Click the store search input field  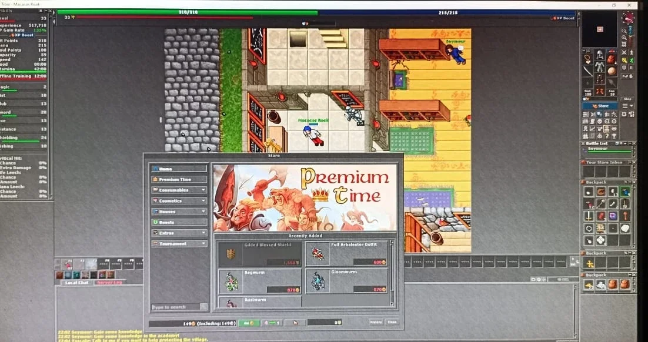[176, 307]
